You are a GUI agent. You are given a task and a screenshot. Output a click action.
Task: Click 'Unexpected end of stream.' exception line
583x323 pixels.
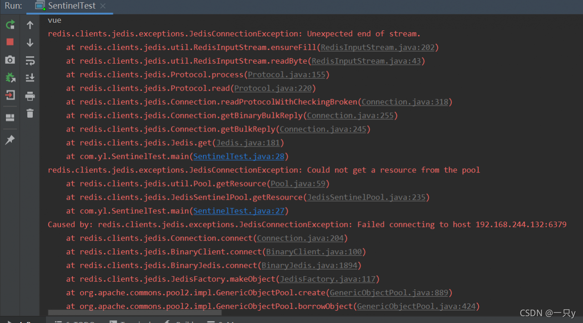pyautogui.click(x=234, y=34)
